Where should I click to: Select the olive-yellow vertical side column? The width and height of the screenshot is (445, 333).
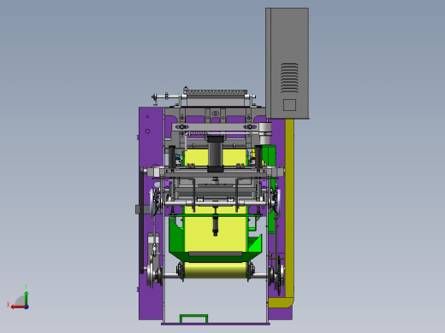[289, 209]
